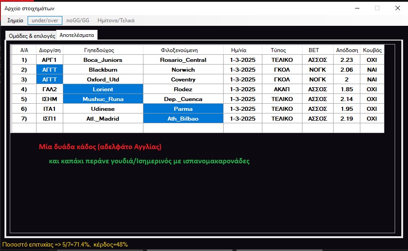Select the ΑΓΓΤ cell in Blackburn row
The width and height of the screenshot is (408, 251).
click(49, 69)
